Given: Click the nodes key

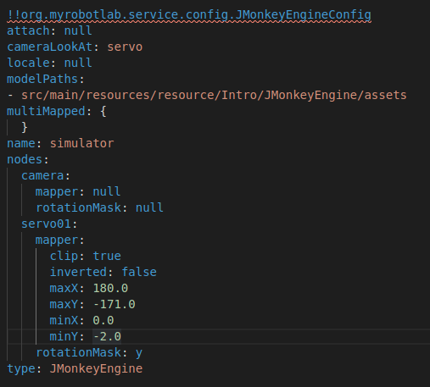Looking at the screenshot, I should click(25, 159).
